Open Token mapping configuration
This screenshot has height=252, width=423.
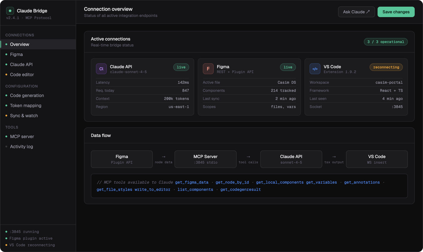click(38, 106)
